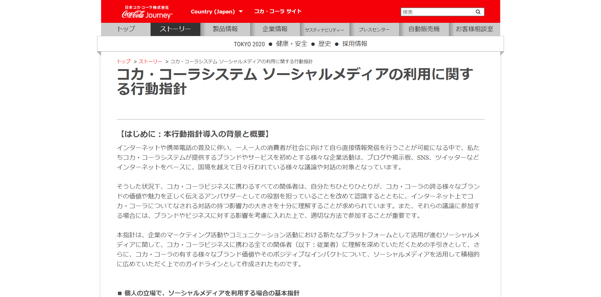Open the Country (Japan) dropdown

click(217, 12)
